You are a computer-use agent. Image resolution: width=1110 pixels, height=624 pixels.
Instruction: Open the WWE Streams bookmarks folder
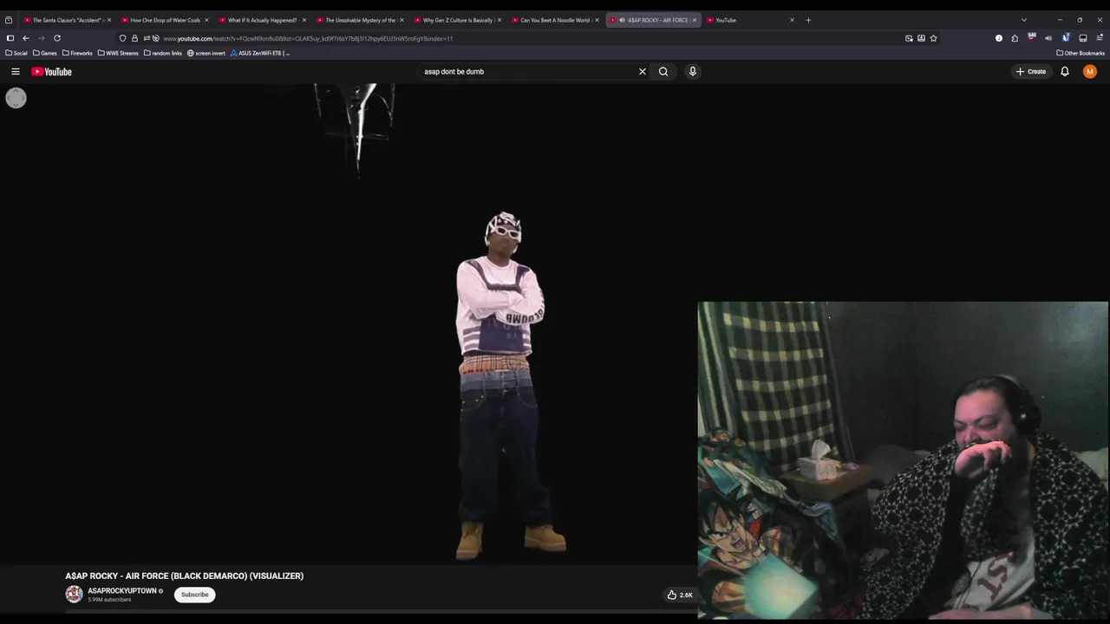point(118,53)
